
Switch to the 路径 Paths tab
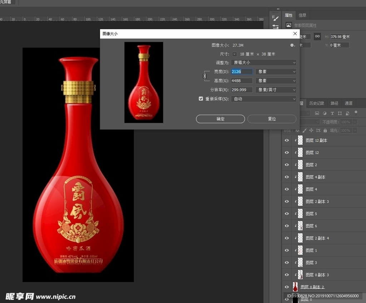pos(334,103)
